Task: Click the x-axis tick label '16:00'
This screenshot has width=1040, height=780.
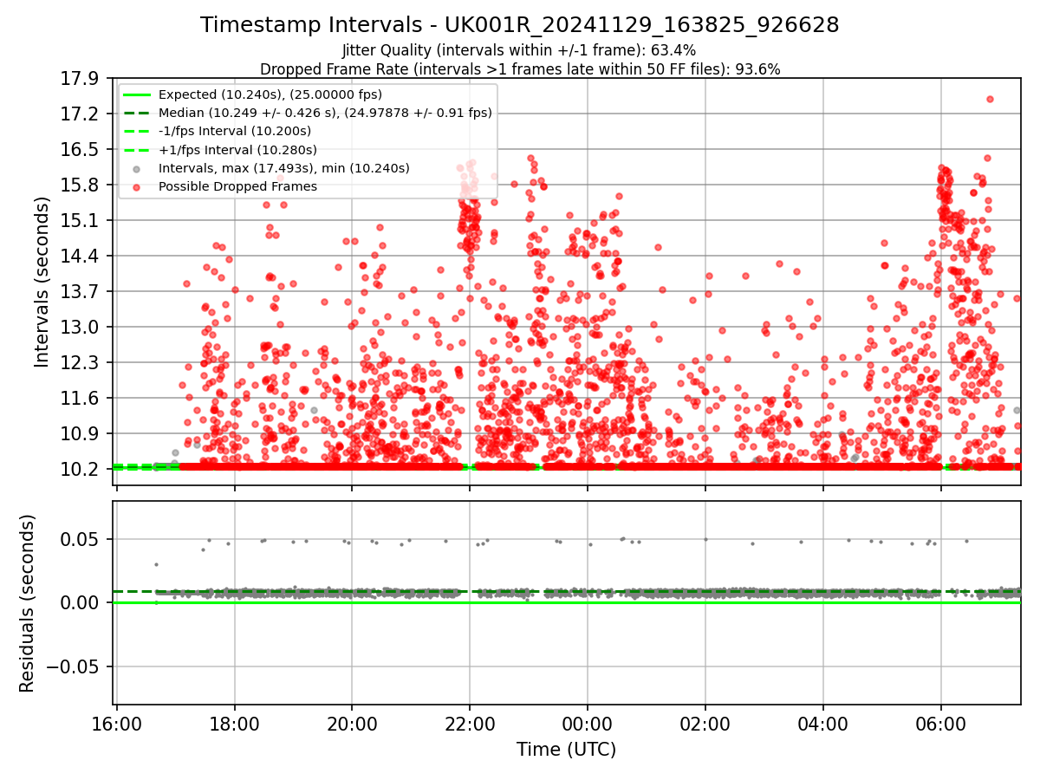Action: coord(116,723)
